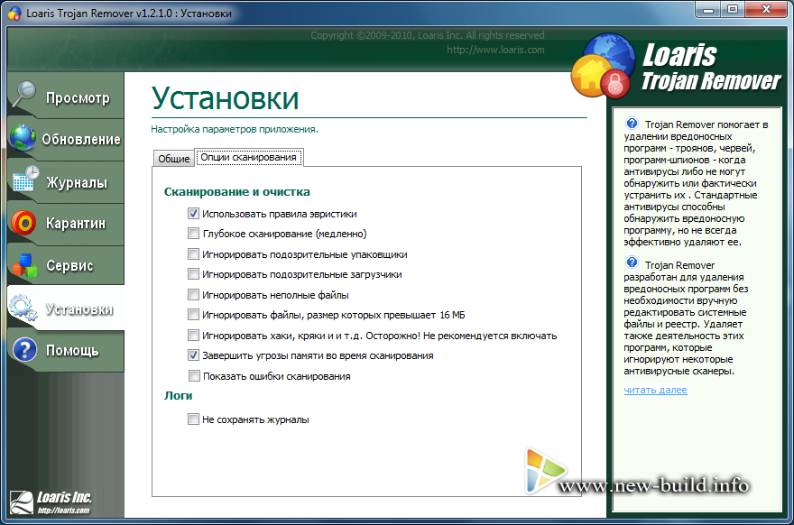The image size is (794, 525).
Task: Click the copyright notice text in the header
Action: click(x=428, y=35)
